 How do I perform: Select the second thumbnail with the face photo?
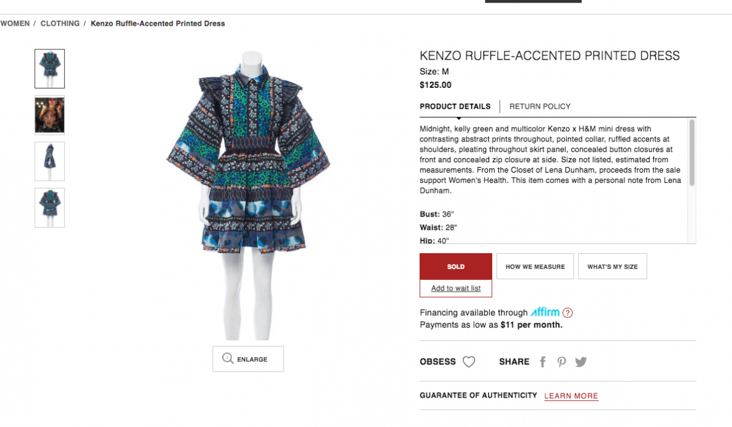[x=49, y=115]
